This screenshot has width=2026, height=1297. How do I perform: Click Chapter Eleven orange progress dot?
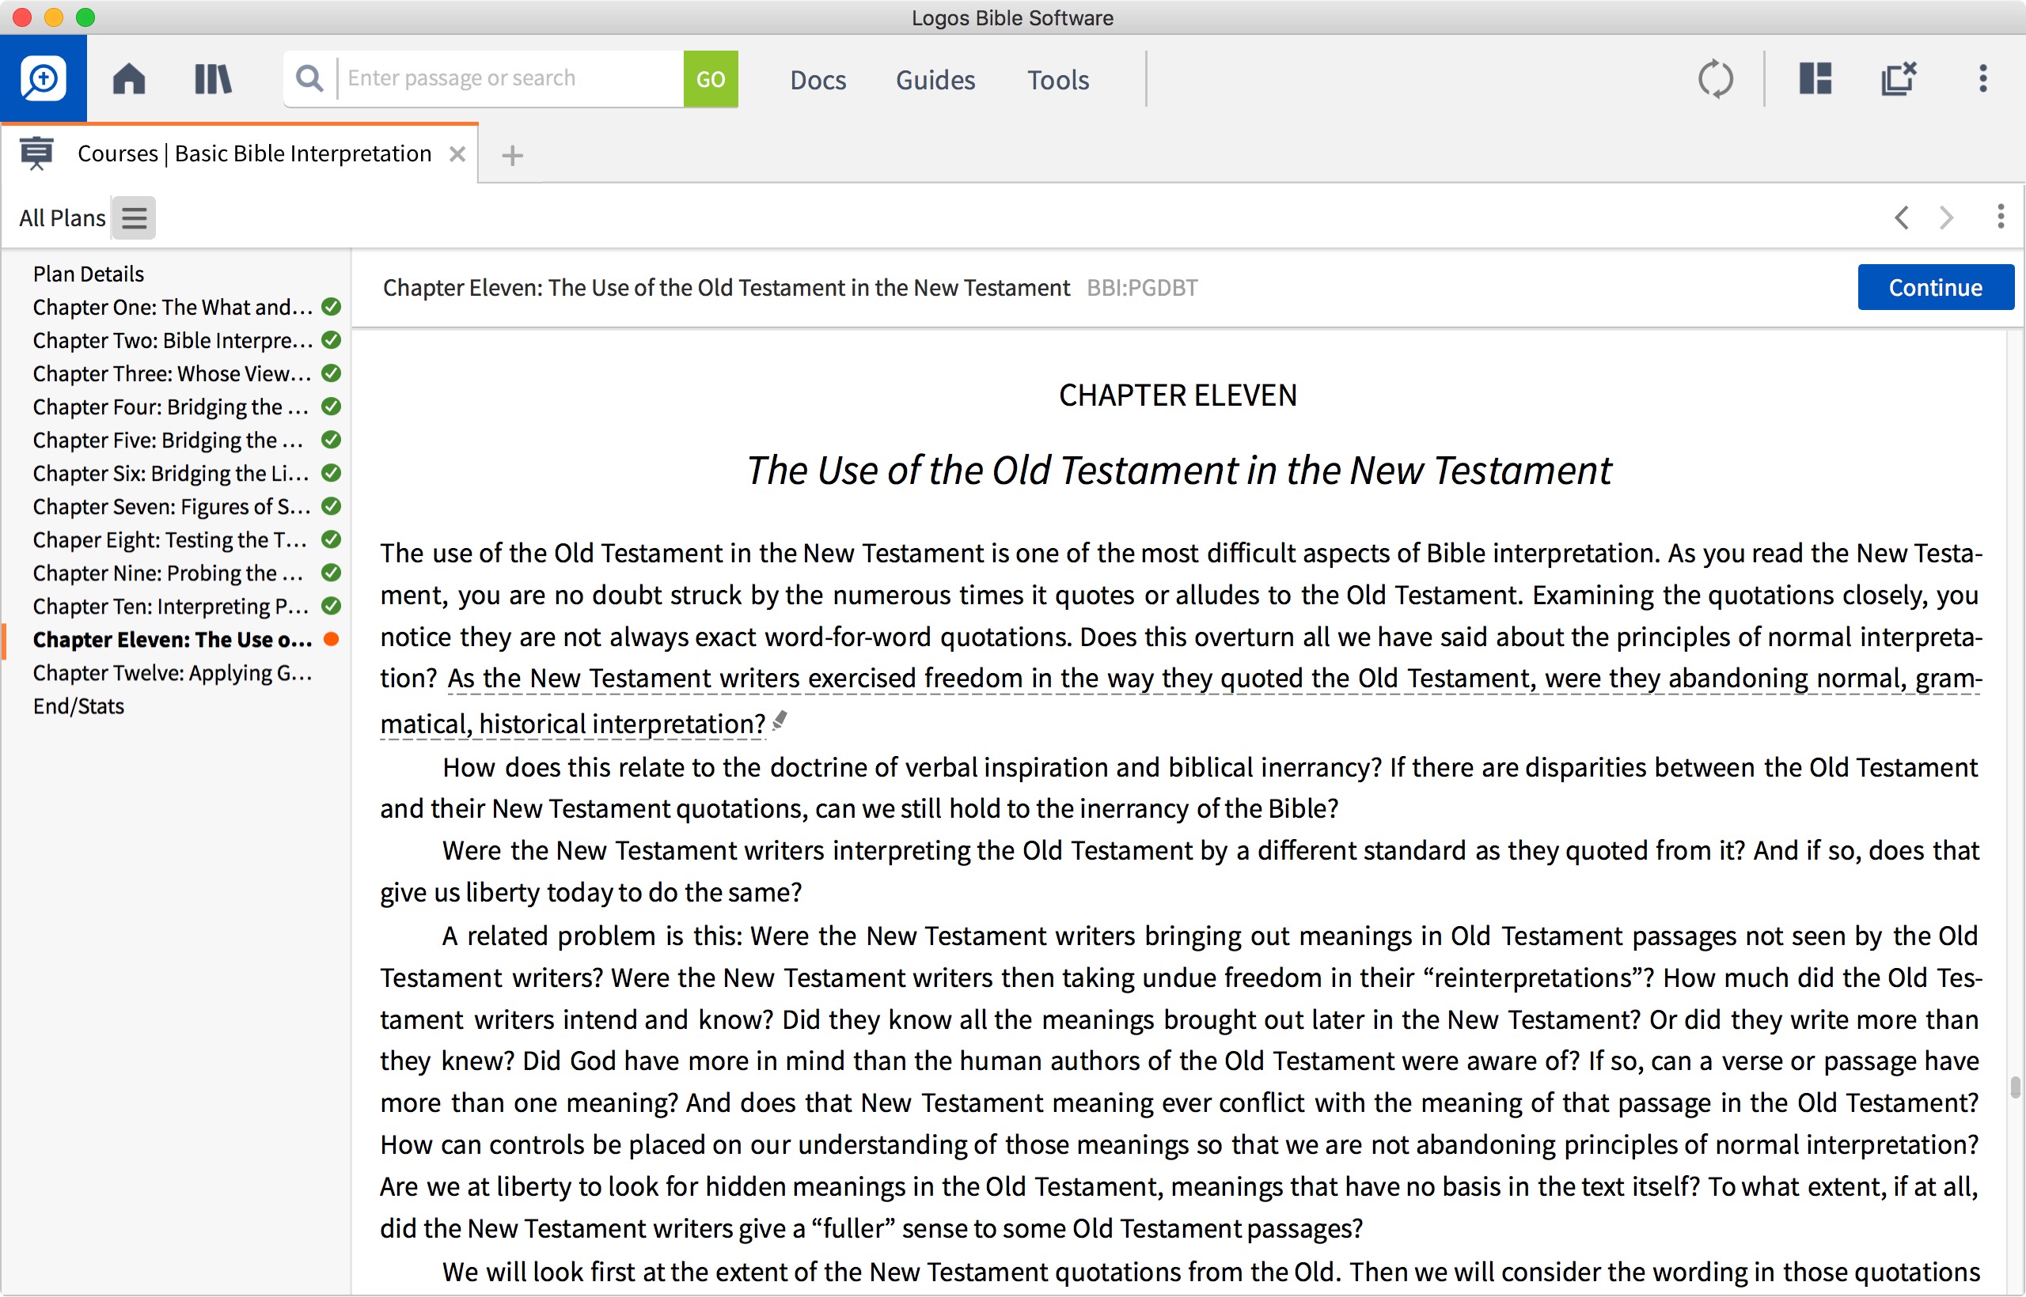coord(332,639)
